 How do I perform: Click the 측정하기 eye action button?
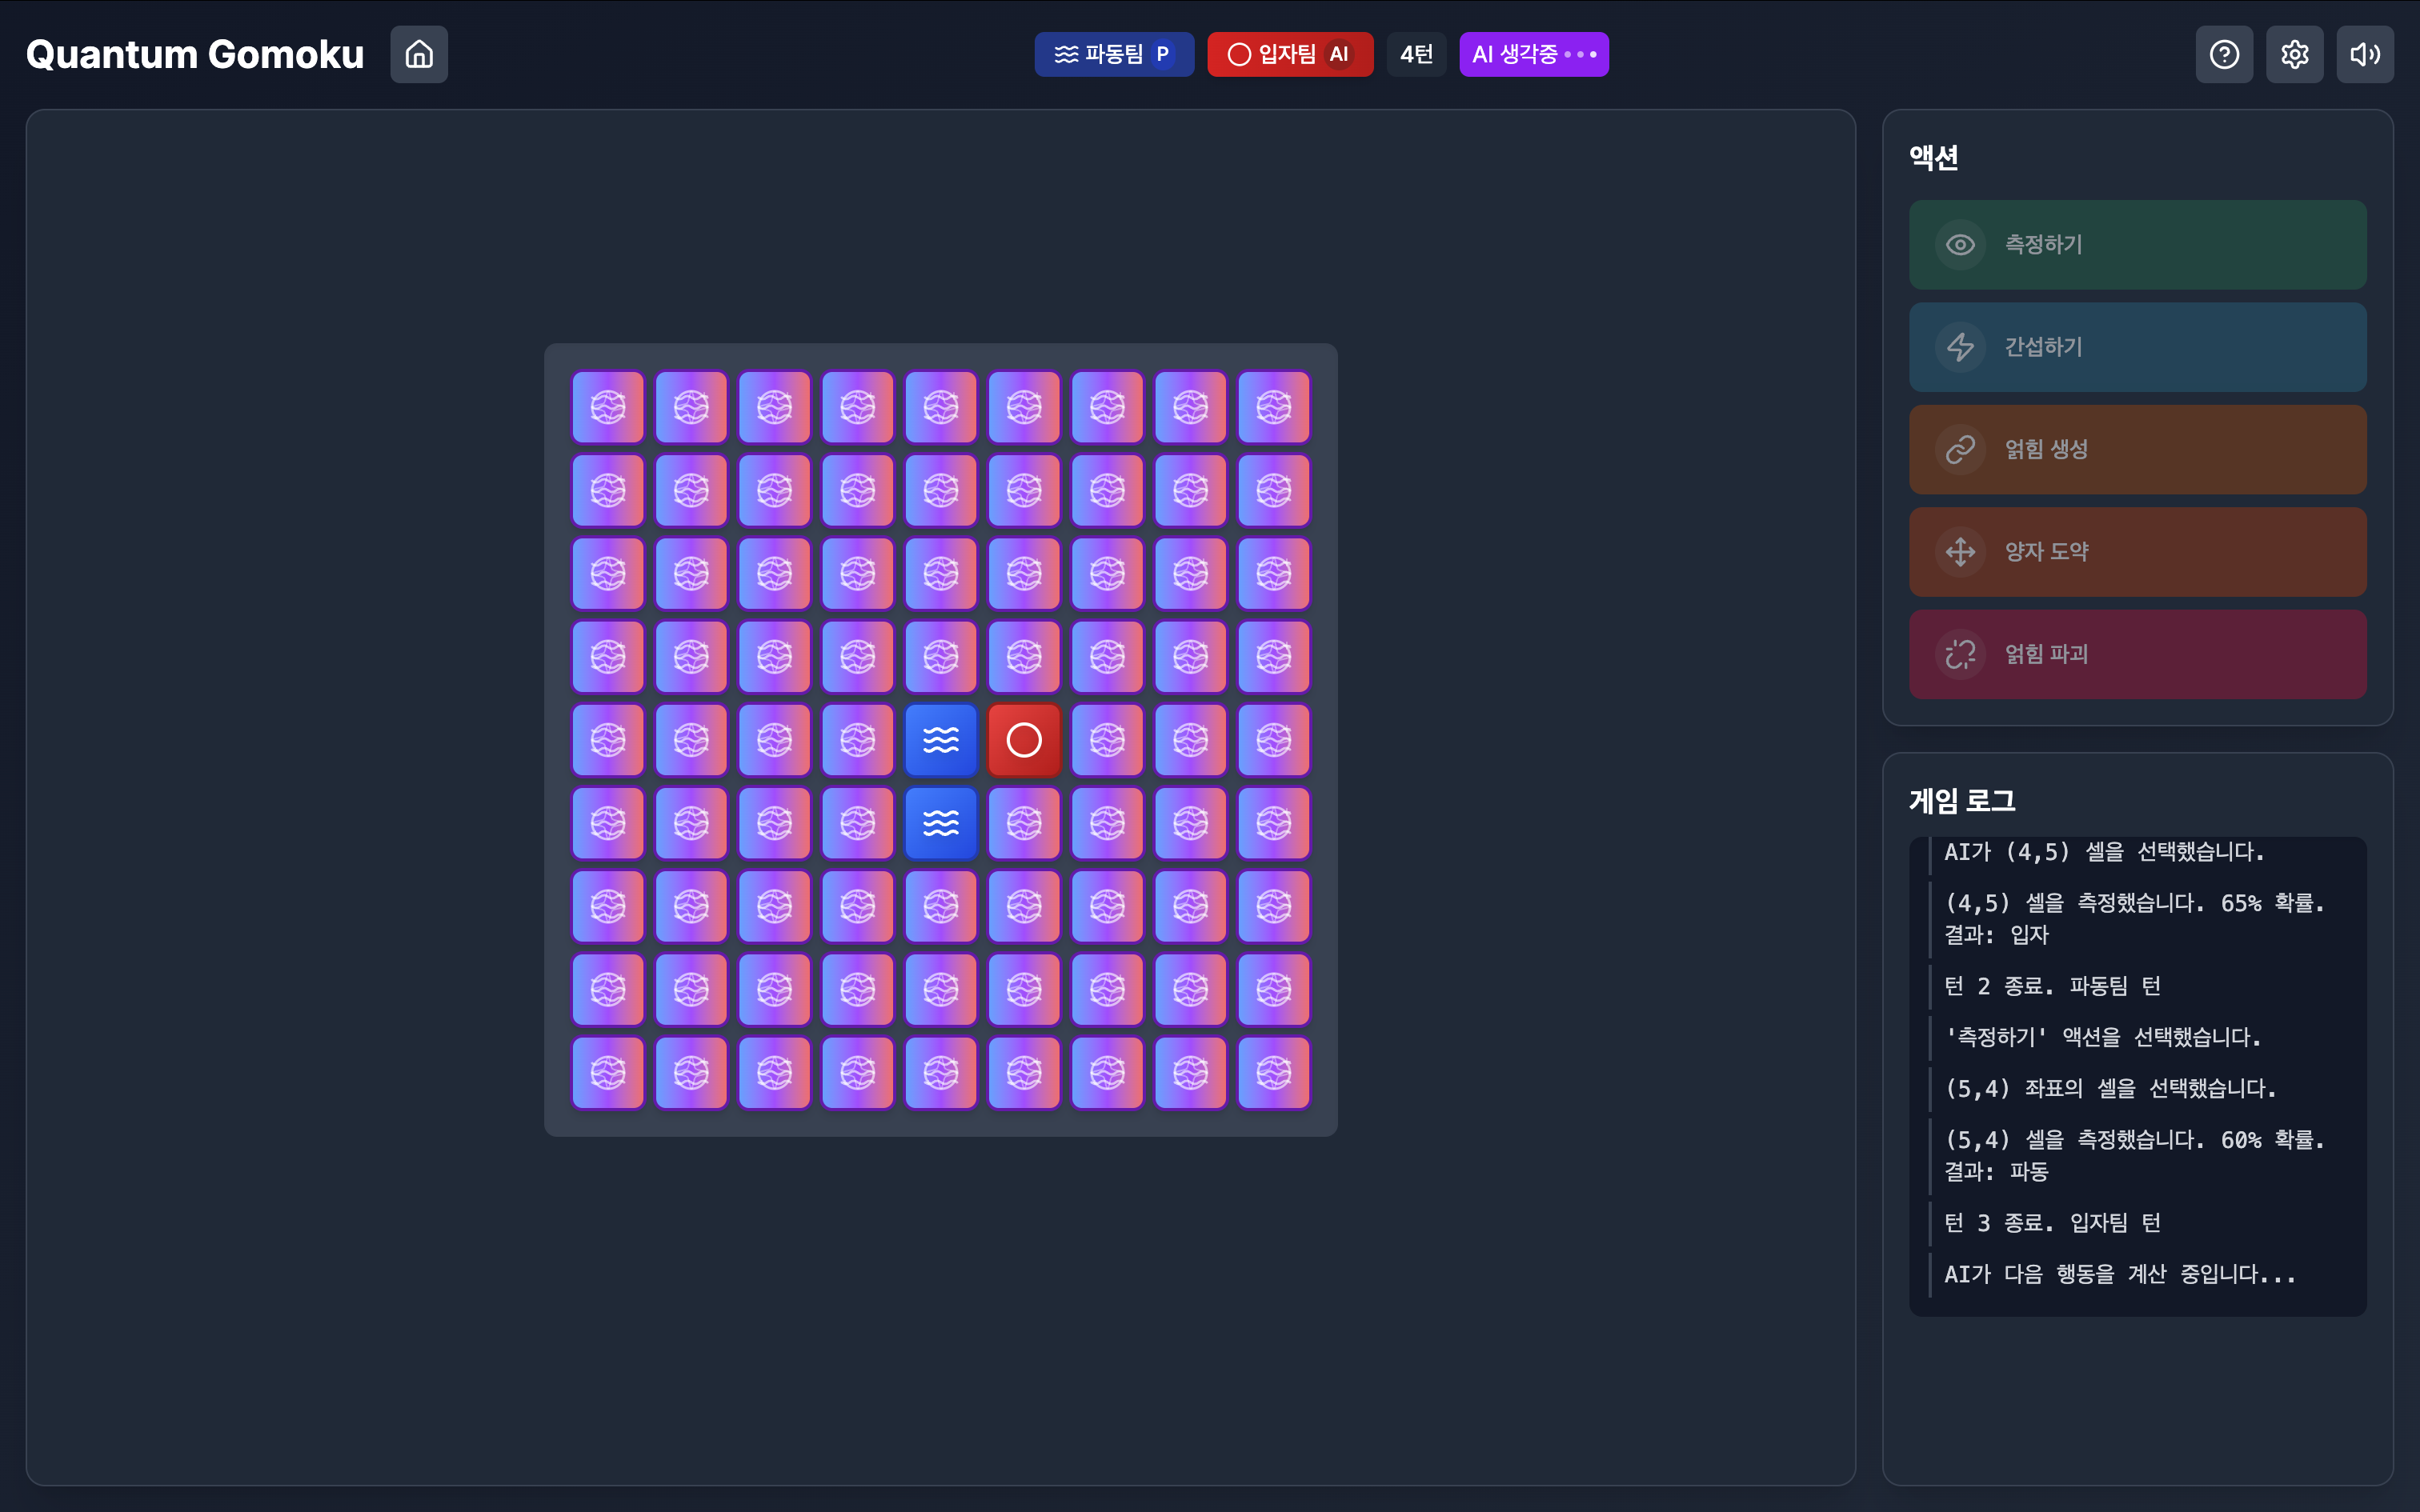click(2137, 245)
